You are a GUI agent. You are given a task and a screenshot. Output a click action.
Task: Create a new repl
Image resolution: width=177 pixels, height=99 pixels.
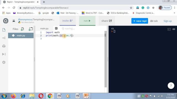pyautogui.click(x=140, y=21)
